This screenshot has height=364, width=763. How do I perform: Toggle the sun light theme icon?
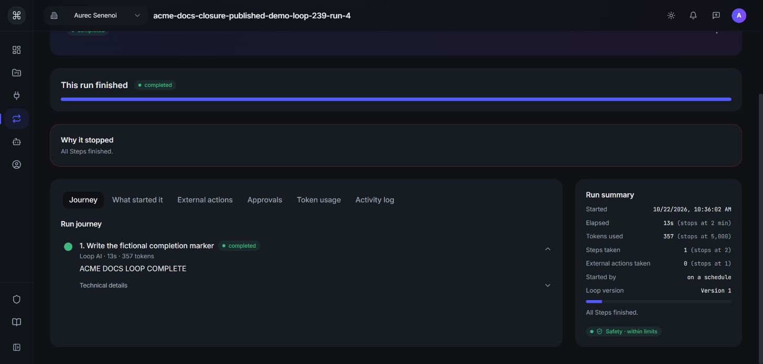coord(671,16)
